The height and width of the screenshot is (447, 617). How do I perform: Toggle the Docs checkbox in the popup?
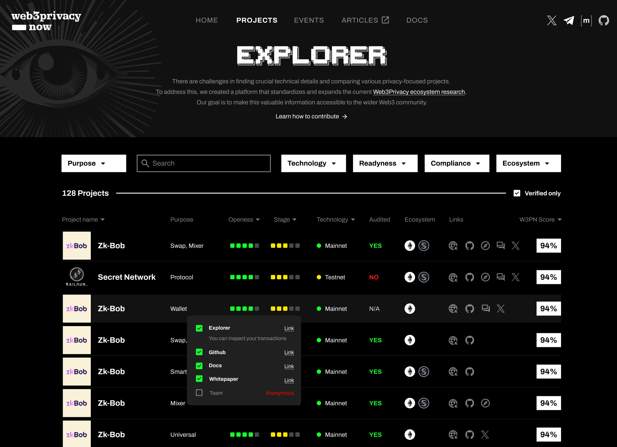tap(199, 366)
